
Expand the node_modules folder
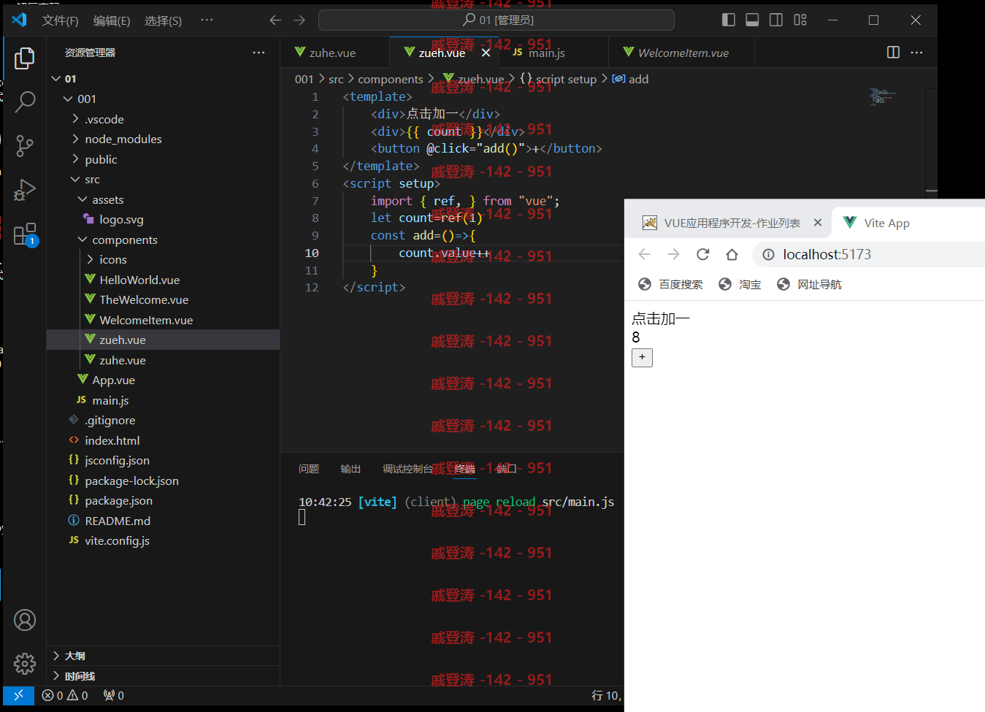pos(75,139)
